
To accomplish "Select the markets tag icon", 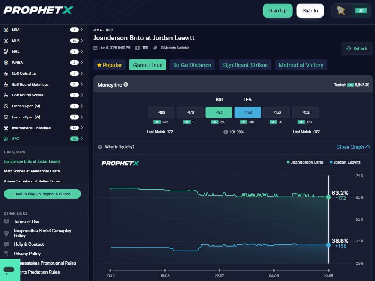I will pyautogui.click(x=155, y=48).
